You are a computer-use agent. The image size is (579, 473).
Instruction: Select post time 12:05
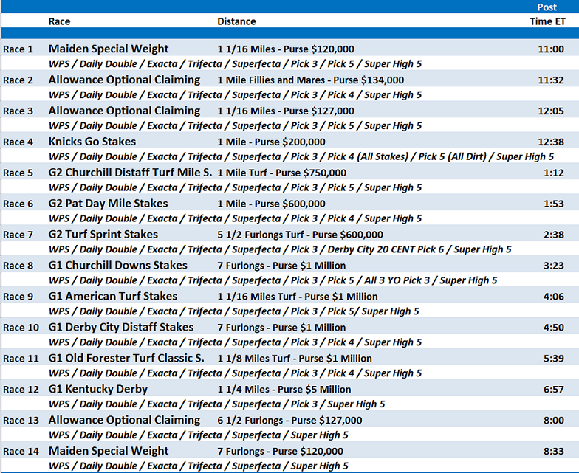[x=551, y=111]
